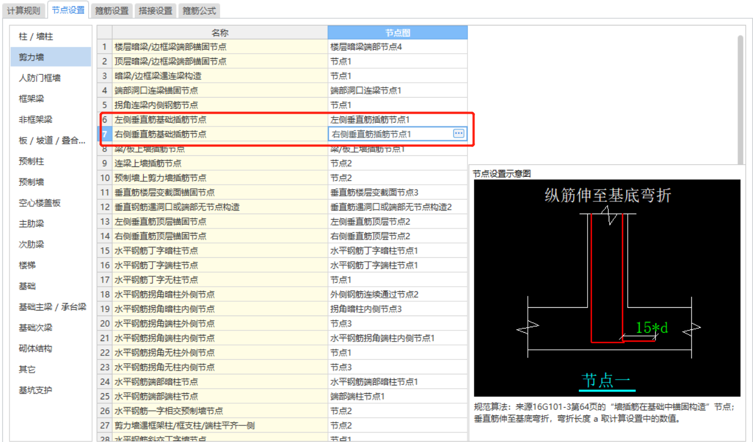Click the 节点图 column header
This screenshot has width=753, height=442.
pyautogui.click(x=397, y=33)
